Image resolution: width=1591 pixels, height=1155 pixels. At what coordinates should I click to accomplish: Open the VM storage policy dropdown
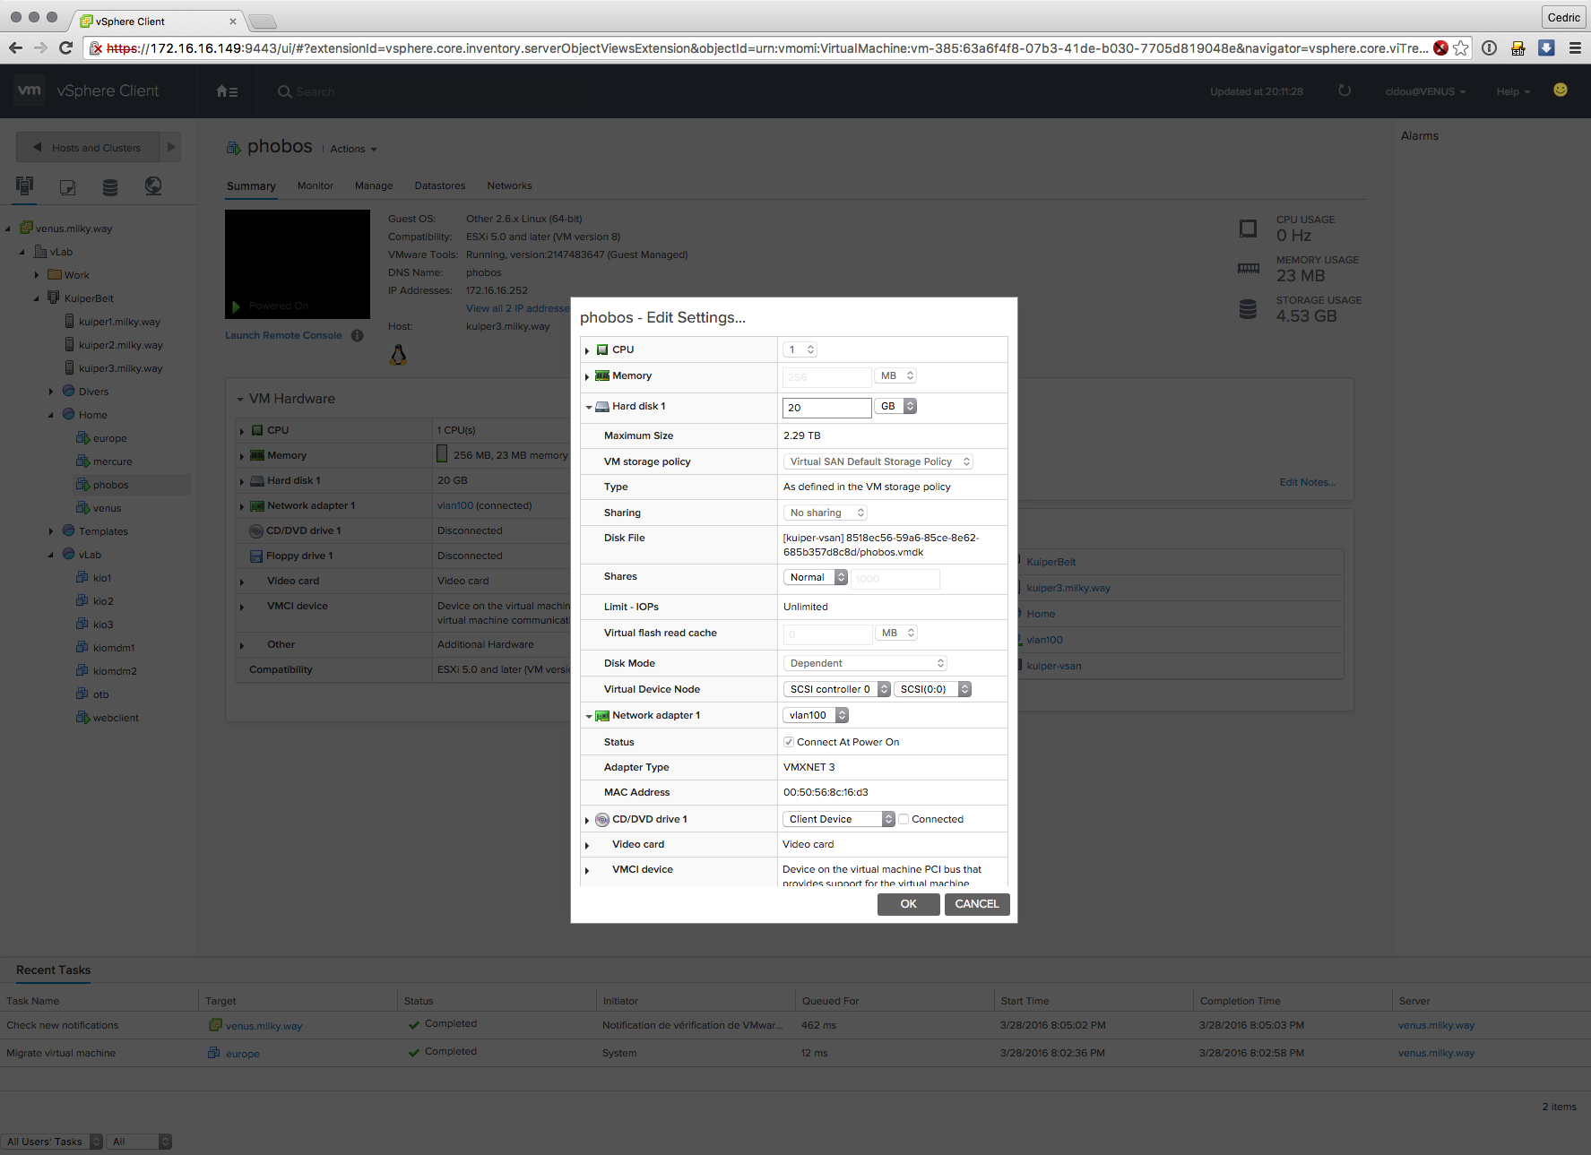click(x=878, y=461)
